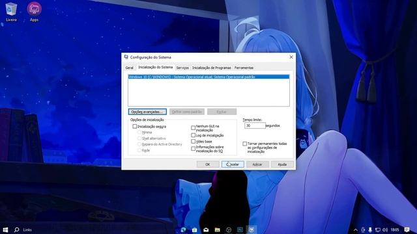Toggle the Vídeo base checkbox
417x234 pixels.
(194, 142)
